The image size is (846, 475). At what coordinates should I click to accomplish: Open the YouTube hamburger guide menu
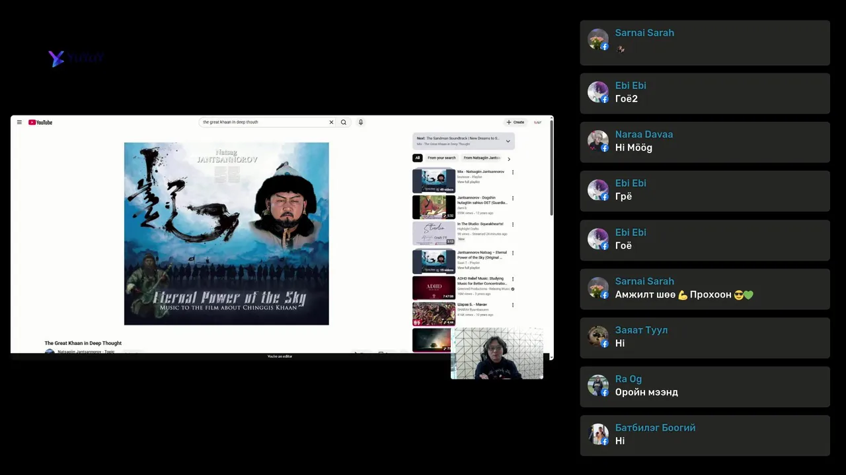19,122
